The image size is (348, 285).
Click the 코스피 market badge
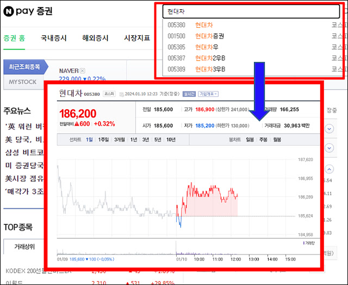[109, 94]
